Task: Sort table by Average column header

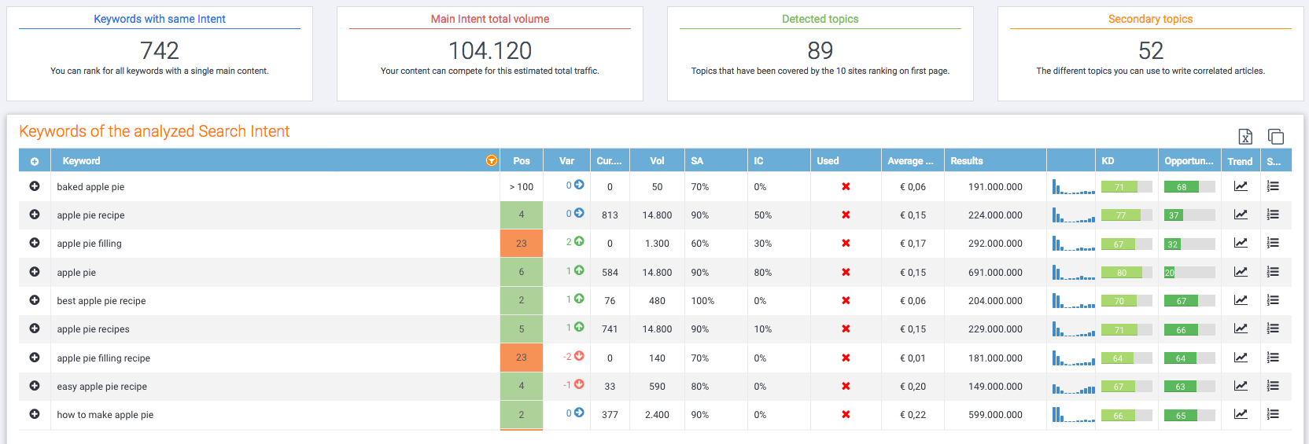Action: (913, 161)
